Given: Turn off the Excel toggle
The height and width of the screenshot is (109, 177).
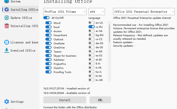Looking at the screenshot, I should pyautogui.click(x=48, y=27).
